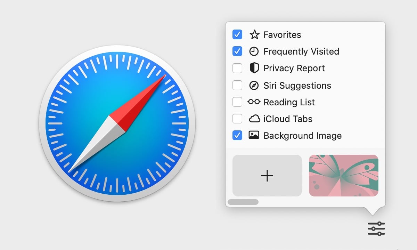
Task: Enable the Privacy Report checkbox
Action: click(x=237, y=68)
